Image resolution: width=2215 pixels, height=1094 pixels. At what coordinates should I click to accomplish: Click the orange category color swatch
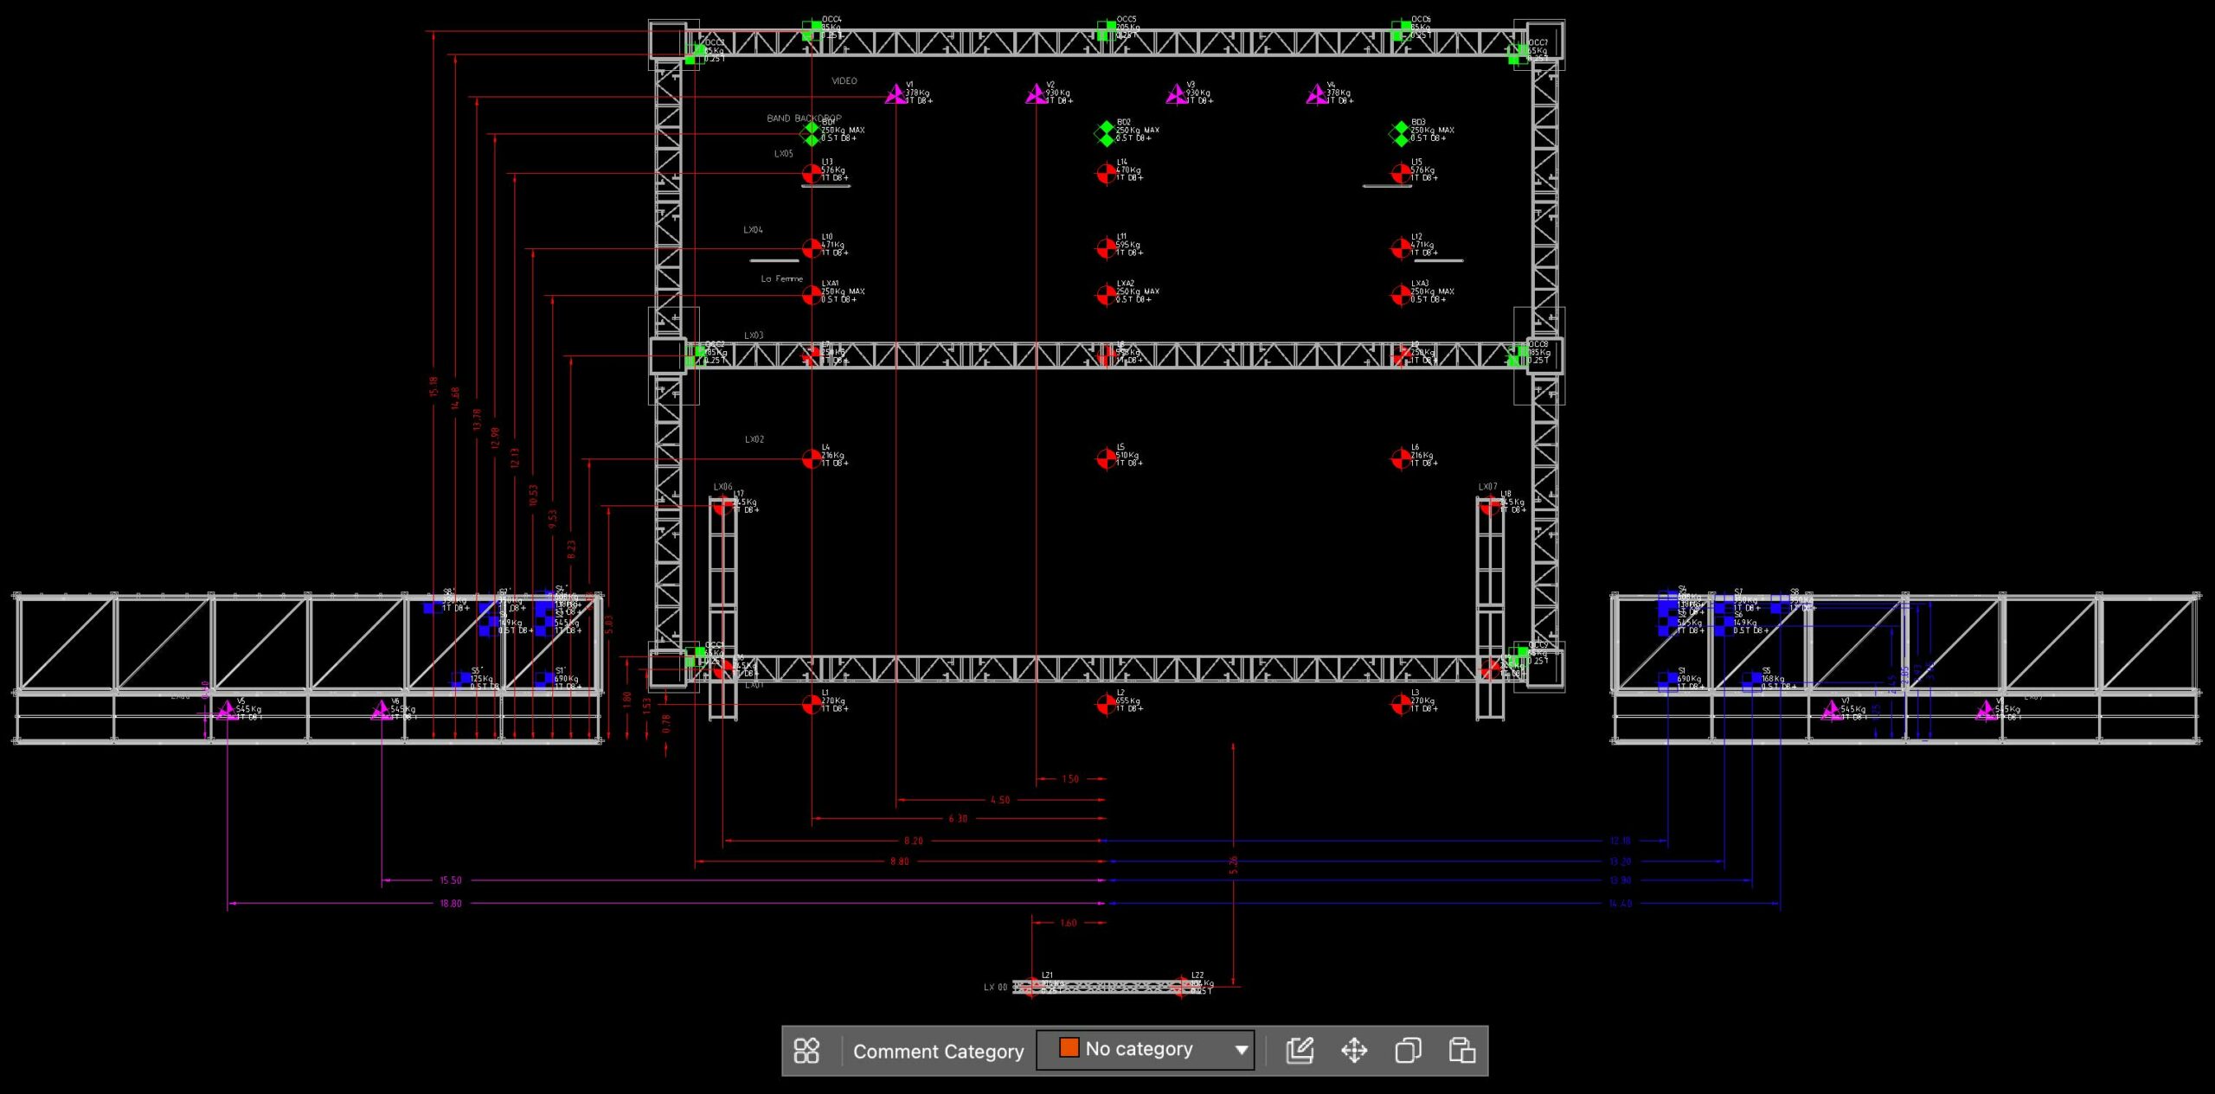(x=1069, y=1048)
